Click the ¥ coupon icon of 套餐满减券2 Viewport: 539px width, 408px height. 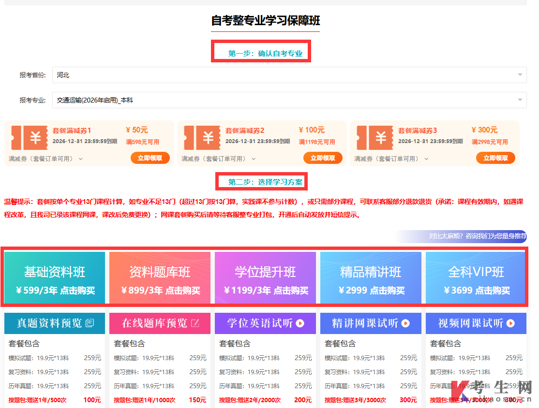(202, 138)
